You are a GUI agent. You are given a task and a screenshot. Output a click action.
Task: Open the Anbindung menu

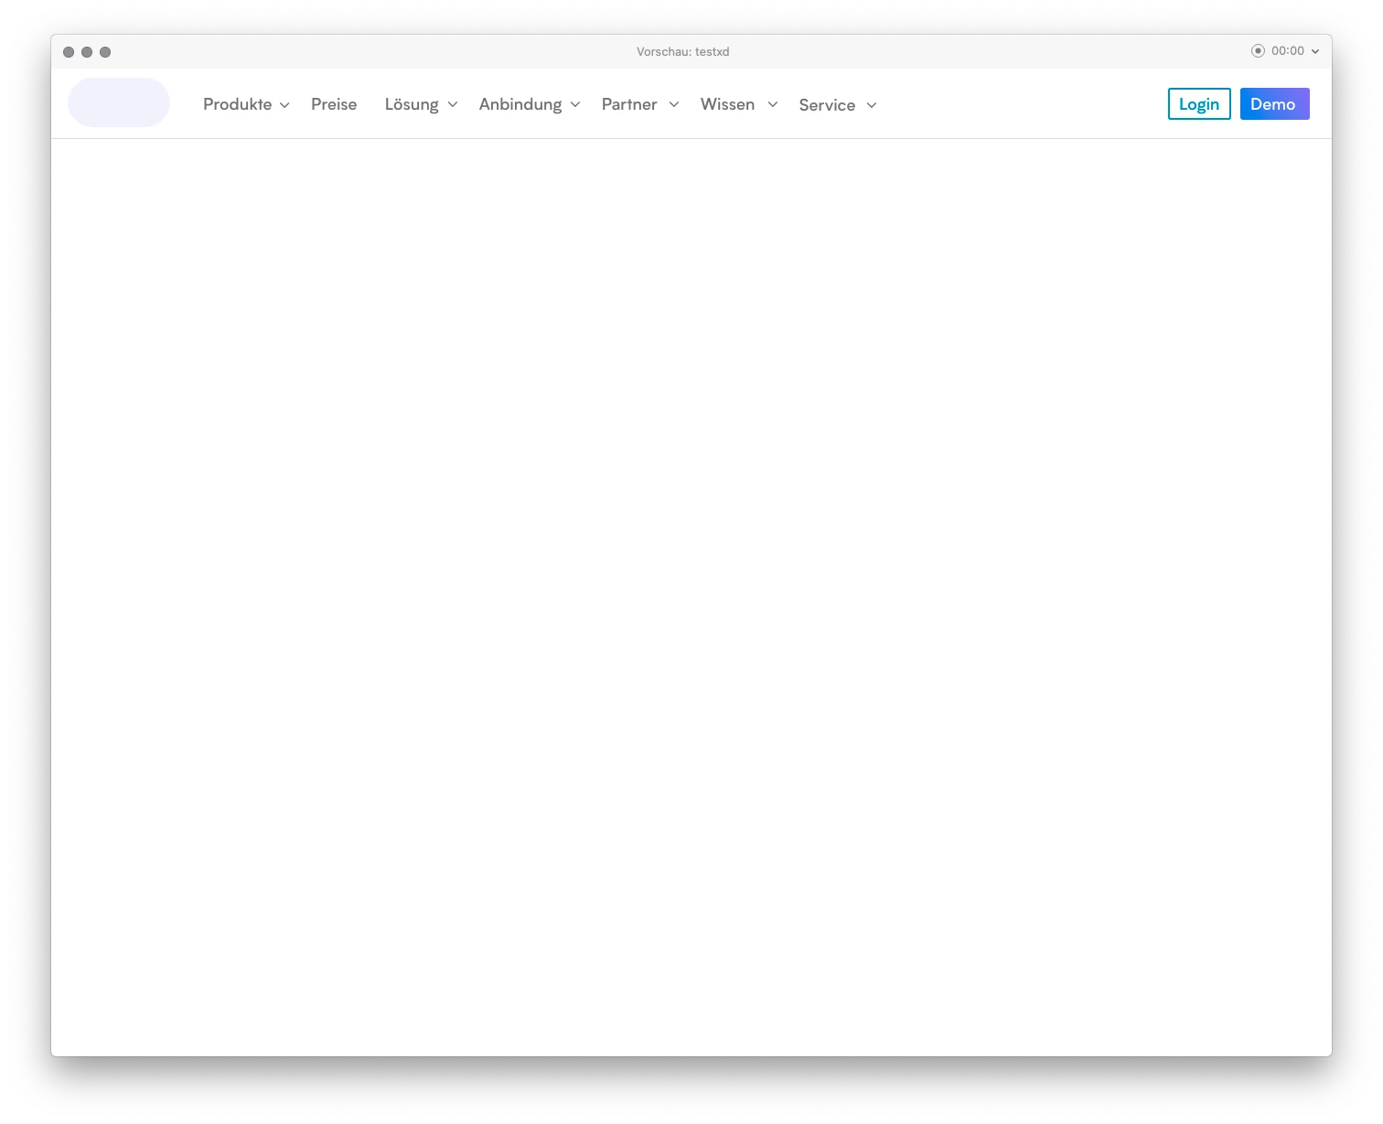tap(520, 104)
